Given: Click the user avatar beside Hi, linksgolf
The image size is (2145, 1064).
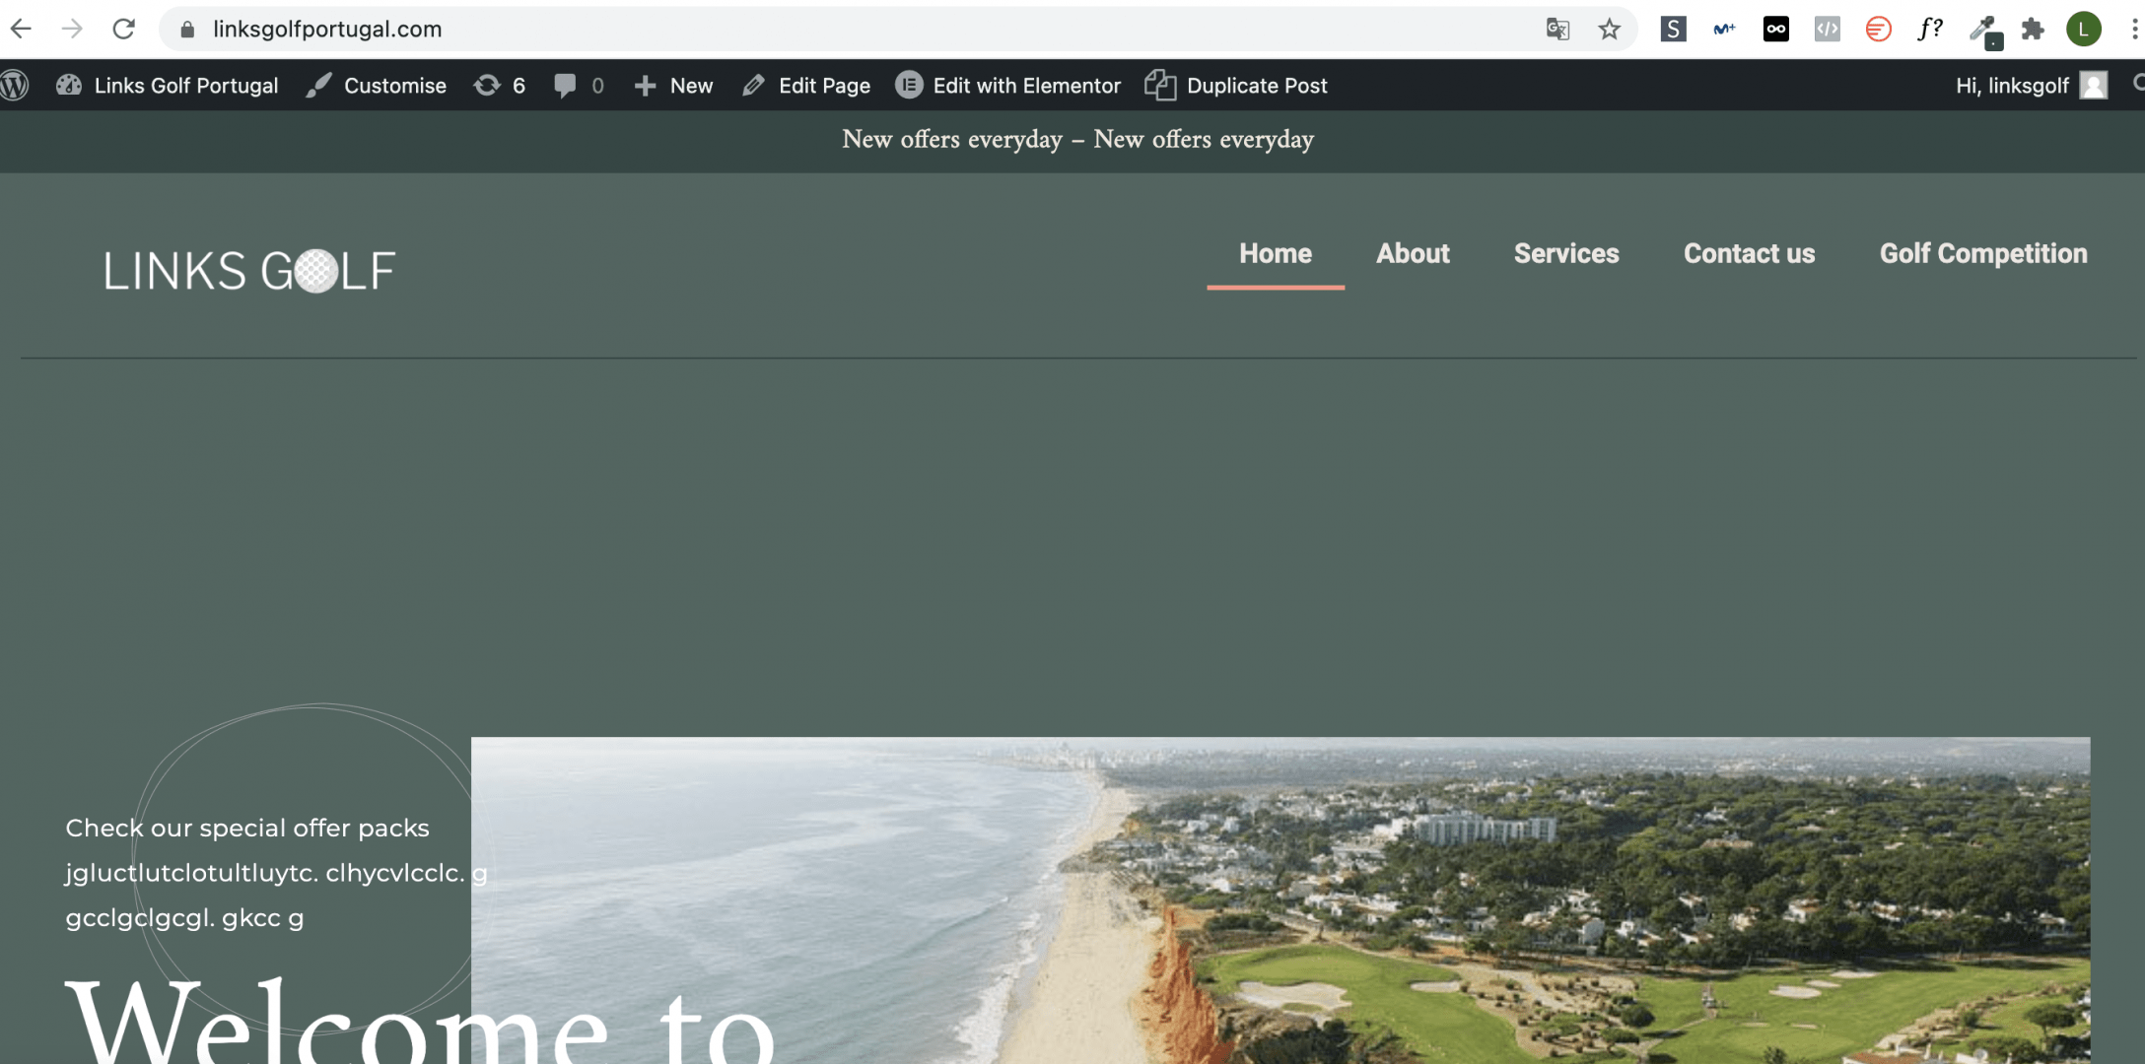Looking at the screenshot, I should 2093,86.
